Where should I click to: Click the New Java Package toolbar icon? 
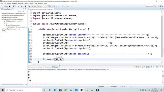(x=33, y=6)
